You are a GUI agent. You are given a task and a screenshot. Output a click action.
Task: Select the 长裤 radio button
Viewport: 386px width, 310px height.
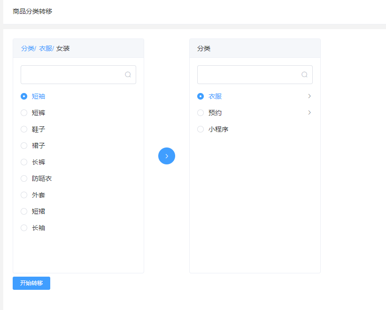tap(24, 162)
